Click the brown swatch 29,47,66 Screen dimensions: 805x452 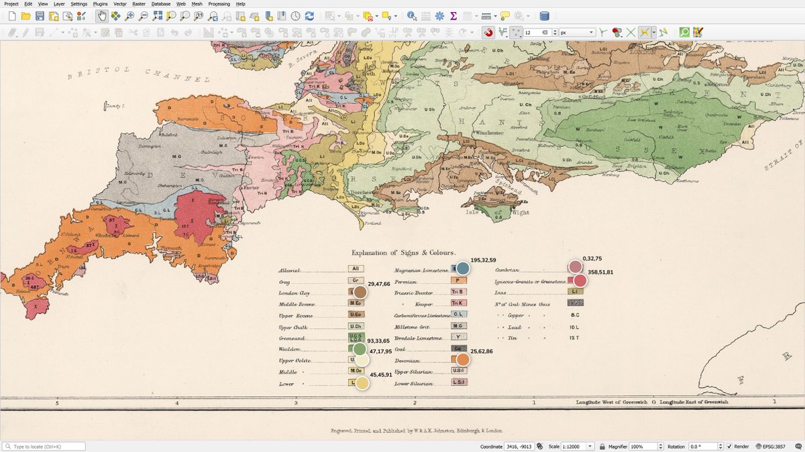pos(360,293)
